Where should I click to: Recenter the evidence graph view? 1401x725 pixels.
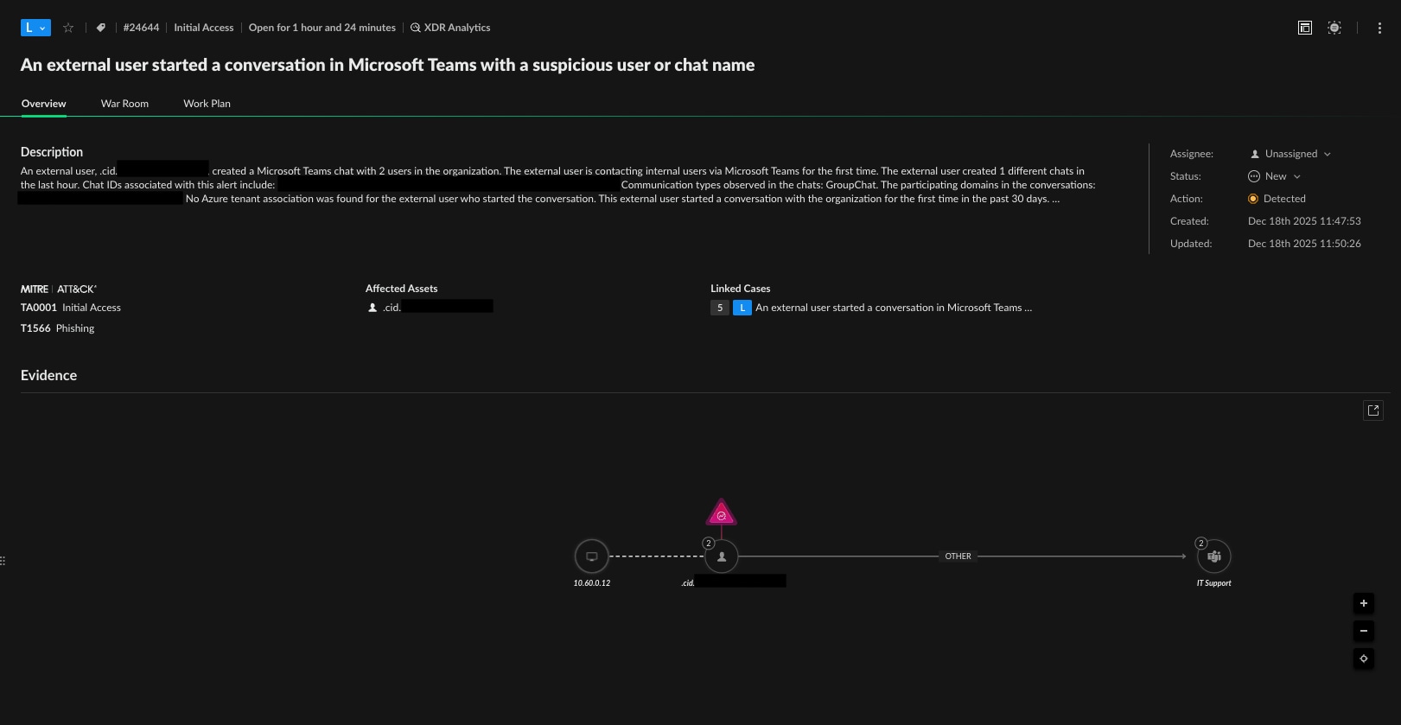click(1364, 658)
